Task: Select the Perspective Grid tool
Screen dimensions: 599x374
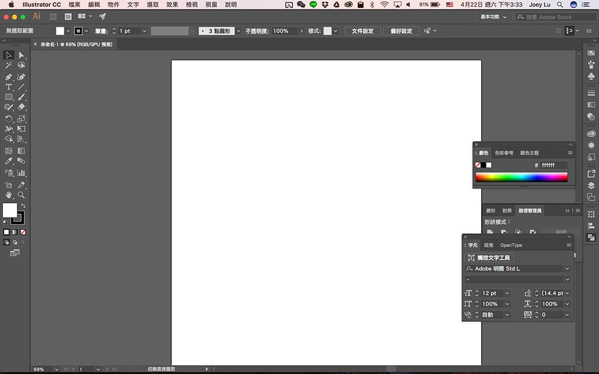Action: 22,139
